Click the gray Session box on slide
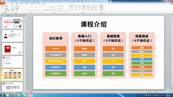The image size is (173, 97). click(x=142, y=71)
